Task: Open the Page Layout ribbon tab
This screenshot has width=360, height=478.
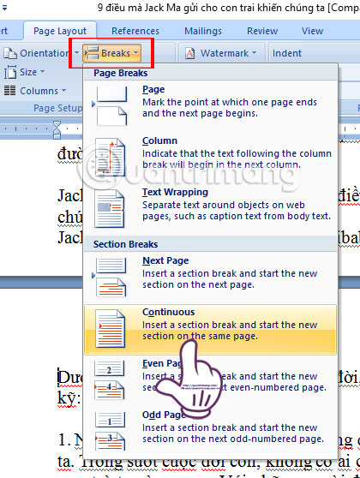Action: 60,31
